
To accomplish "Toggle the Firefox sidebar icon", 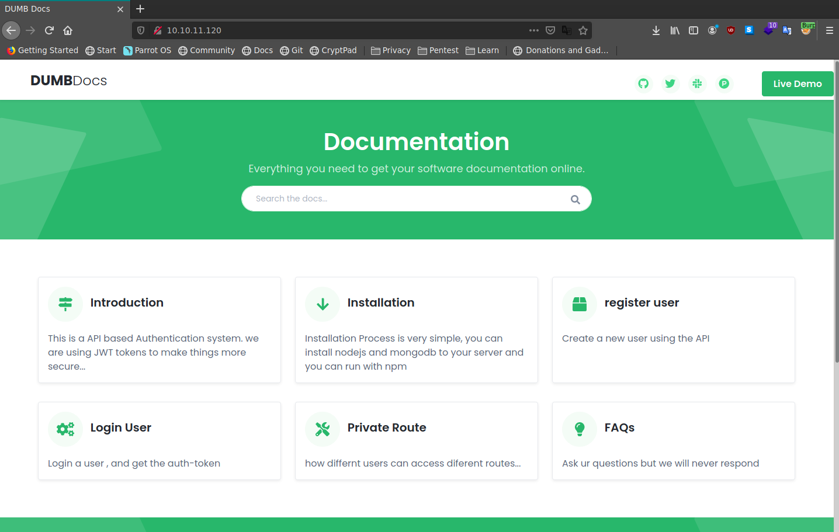I will coord(694,30).
